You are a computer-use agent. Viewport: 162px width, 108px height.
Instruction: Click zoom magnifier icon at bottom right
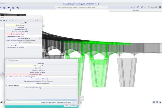[154, 102]
